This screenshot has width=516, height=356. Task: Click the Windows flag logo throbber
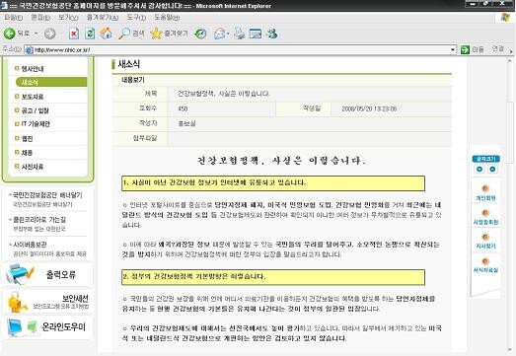pyautogui.click(x=505, y=18)
